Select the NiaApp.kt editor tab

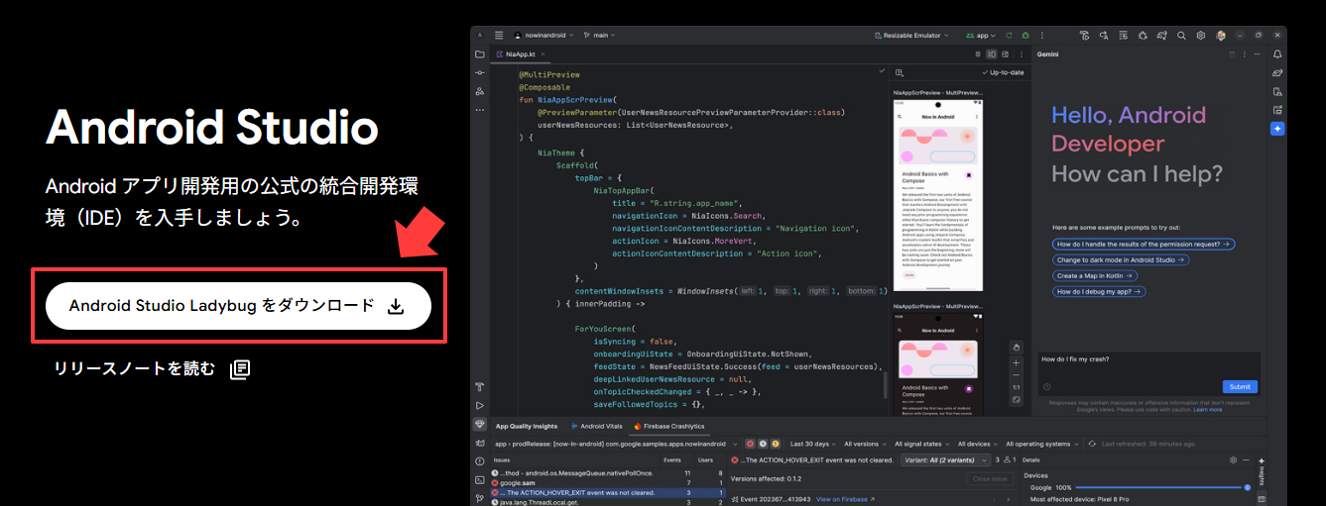click(x=520, y=54)
